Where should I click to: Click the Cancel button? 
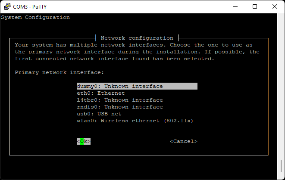[x=184, y=141]
